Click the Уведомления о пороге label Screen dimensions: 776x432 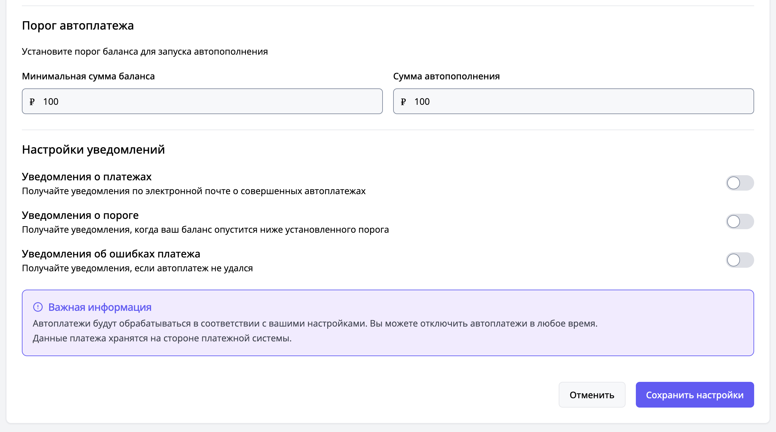[80, 215]
